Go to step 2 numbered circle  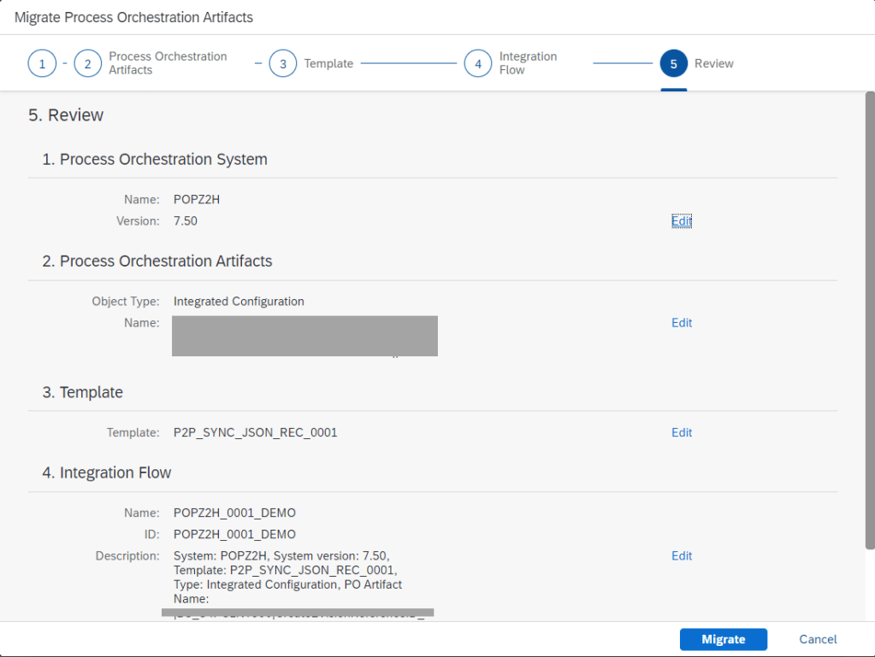pos(88,64)
